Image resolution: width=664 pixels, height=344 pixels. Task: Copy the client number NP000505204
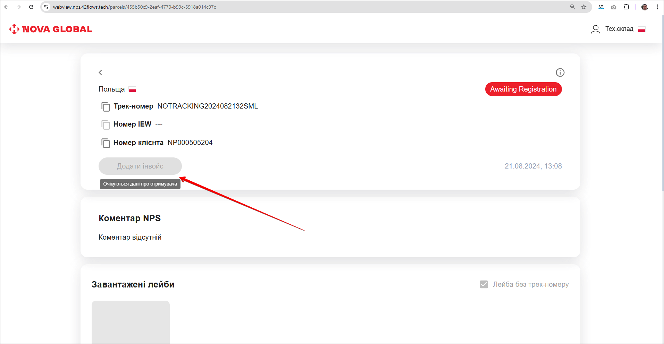coord(106,143)
